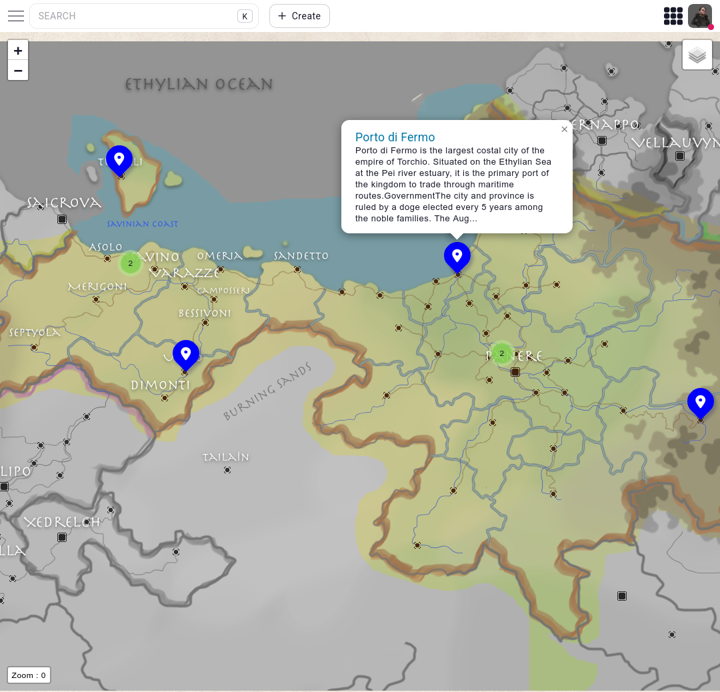
Task: Click the K shortcut badge in search
Action: click(x=246, y=15)
